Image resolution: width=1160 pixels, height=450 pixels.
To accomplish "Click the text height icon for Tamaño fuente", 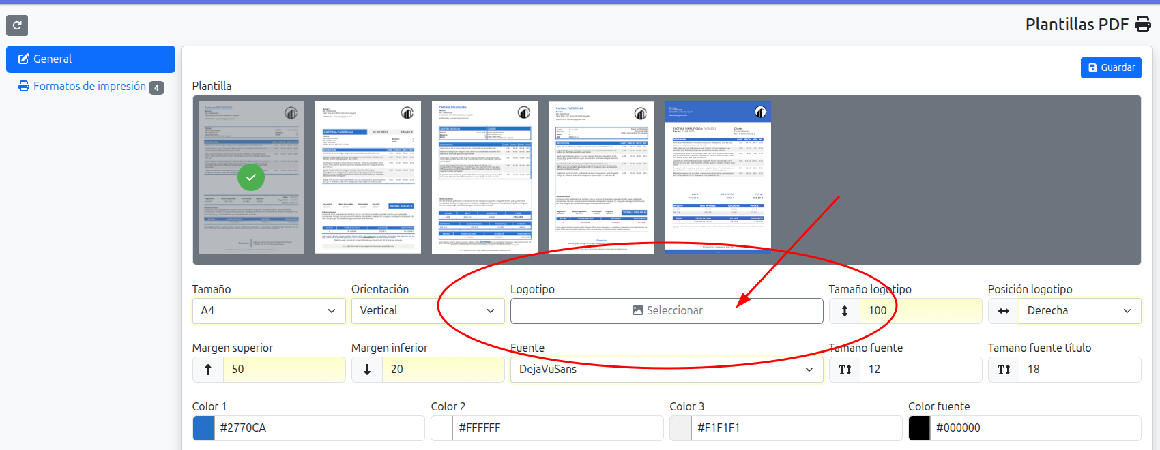I will pyautogui.click(x=845, y=370).
